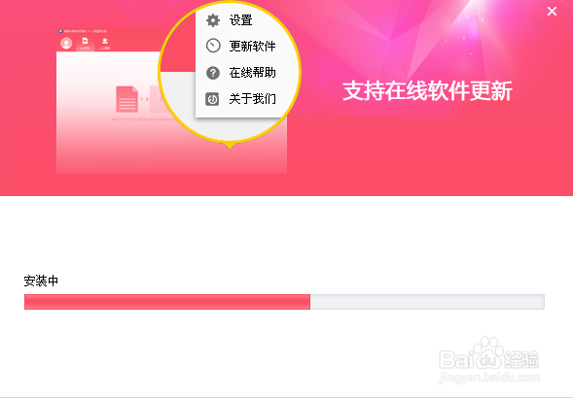Click the 支持在线软件更新 headline text
The image size is (573, 398).
coord(427,91)
